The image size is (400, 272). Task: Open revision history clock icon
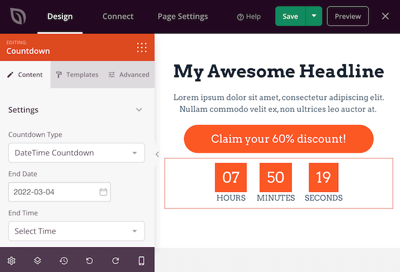point(64,260)
